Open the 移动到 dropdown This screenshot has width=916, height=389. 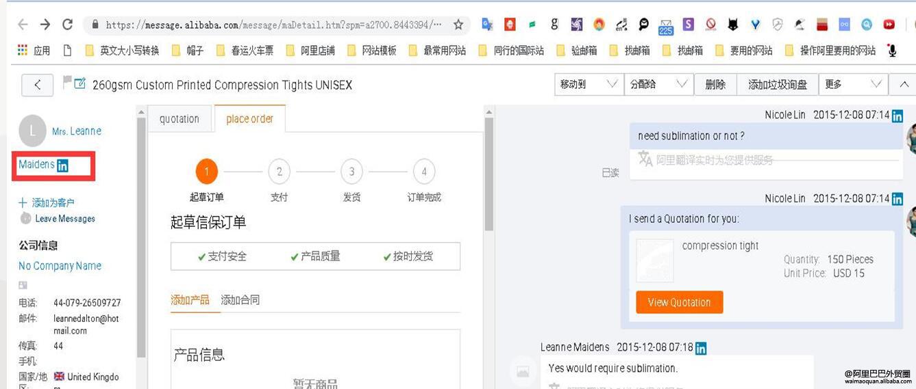pyautogui.click(x=589, y=84)
